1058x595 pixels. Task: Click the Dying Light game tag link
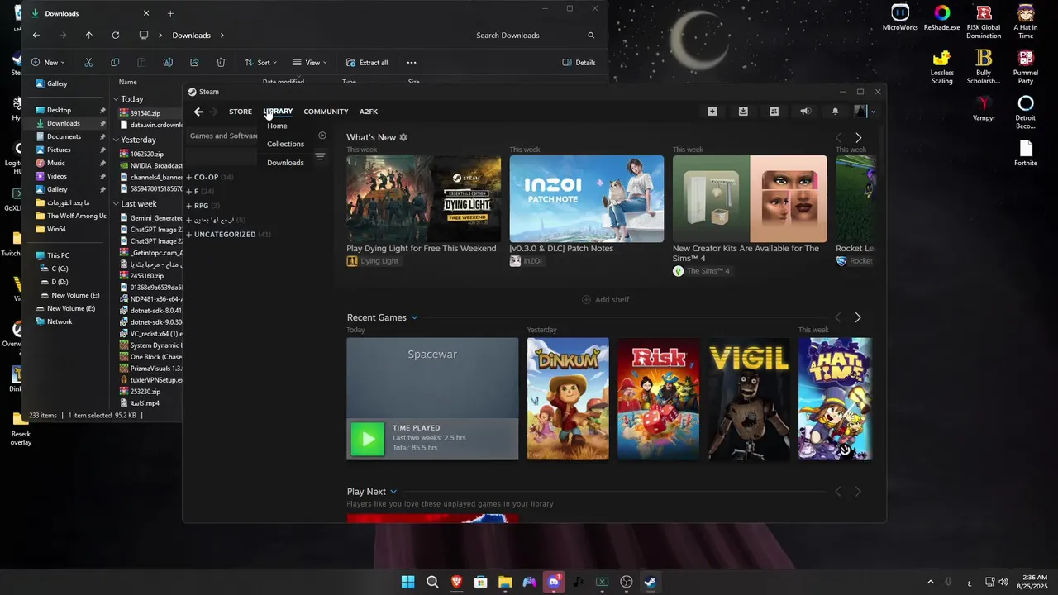373,261
